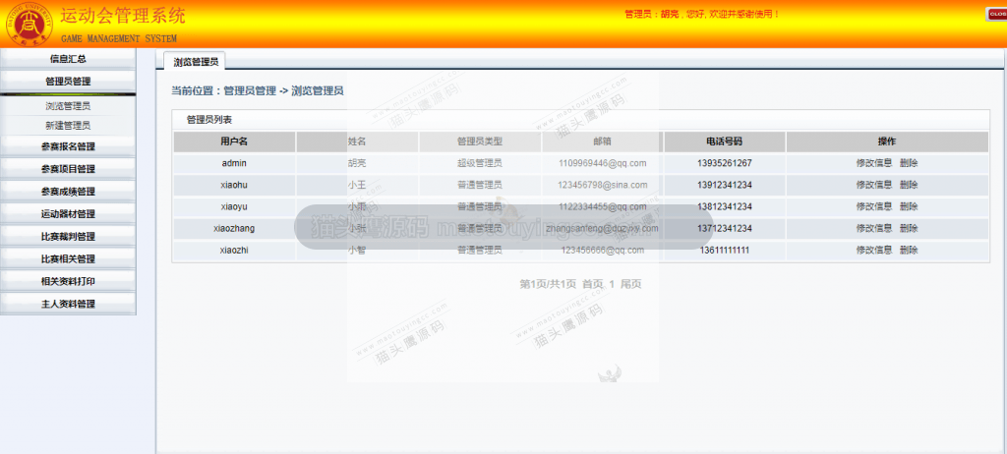Open 主人资料管理 sidebar section
The height and width of the screenshot is (454, 1007).
coord(68,304)
